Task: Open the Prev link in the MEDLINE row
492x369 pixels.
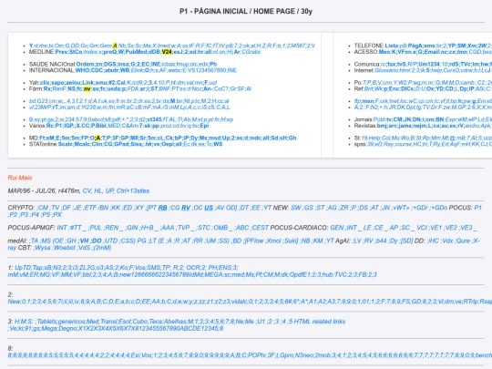Action: [62, 52]
